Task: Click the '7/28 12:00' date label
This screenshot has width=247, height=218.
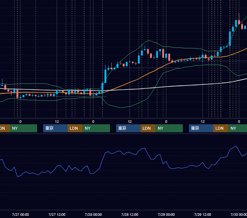Action: coord(130,214)
